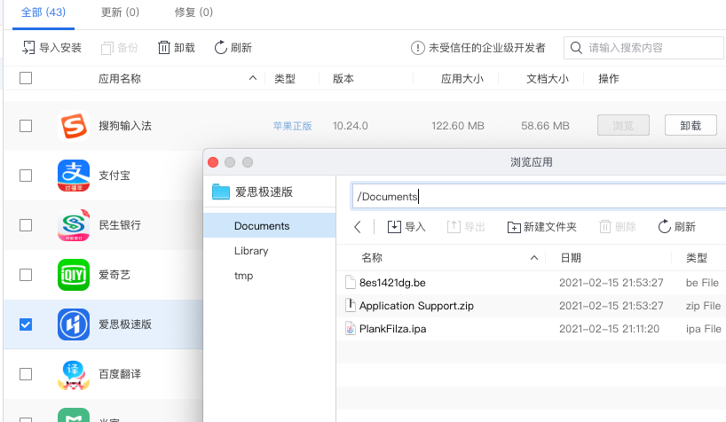Check the 支付宝 checkbox

pyautogui.click(x=26, y=176)
